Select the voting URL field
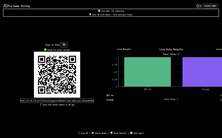Viewport: 222px width, 138px height. click(x=57, y=101)
